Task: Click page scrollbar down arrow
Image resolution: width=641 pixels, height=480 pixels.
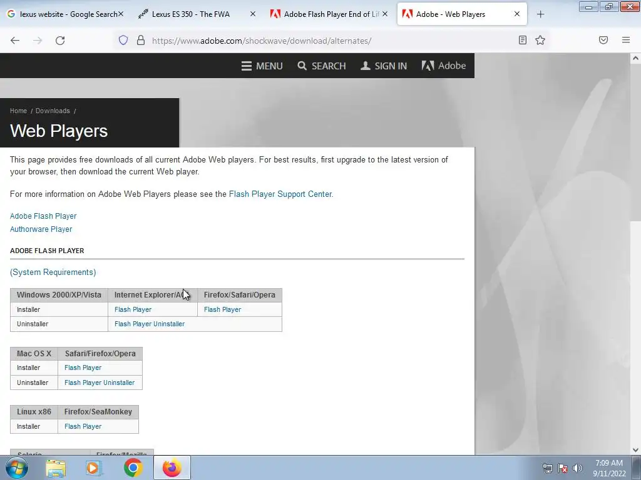Action: pos(635,450)
